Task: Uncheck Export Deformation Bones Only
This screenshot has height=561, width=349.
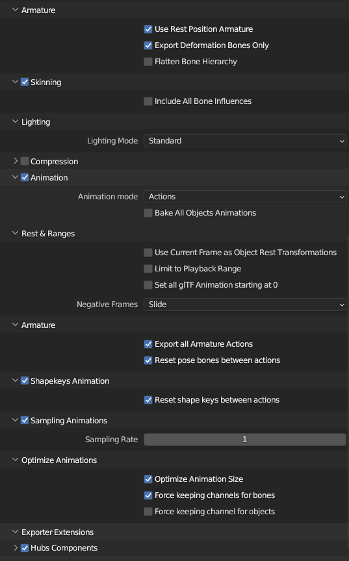Action: [x=148, y=45]
